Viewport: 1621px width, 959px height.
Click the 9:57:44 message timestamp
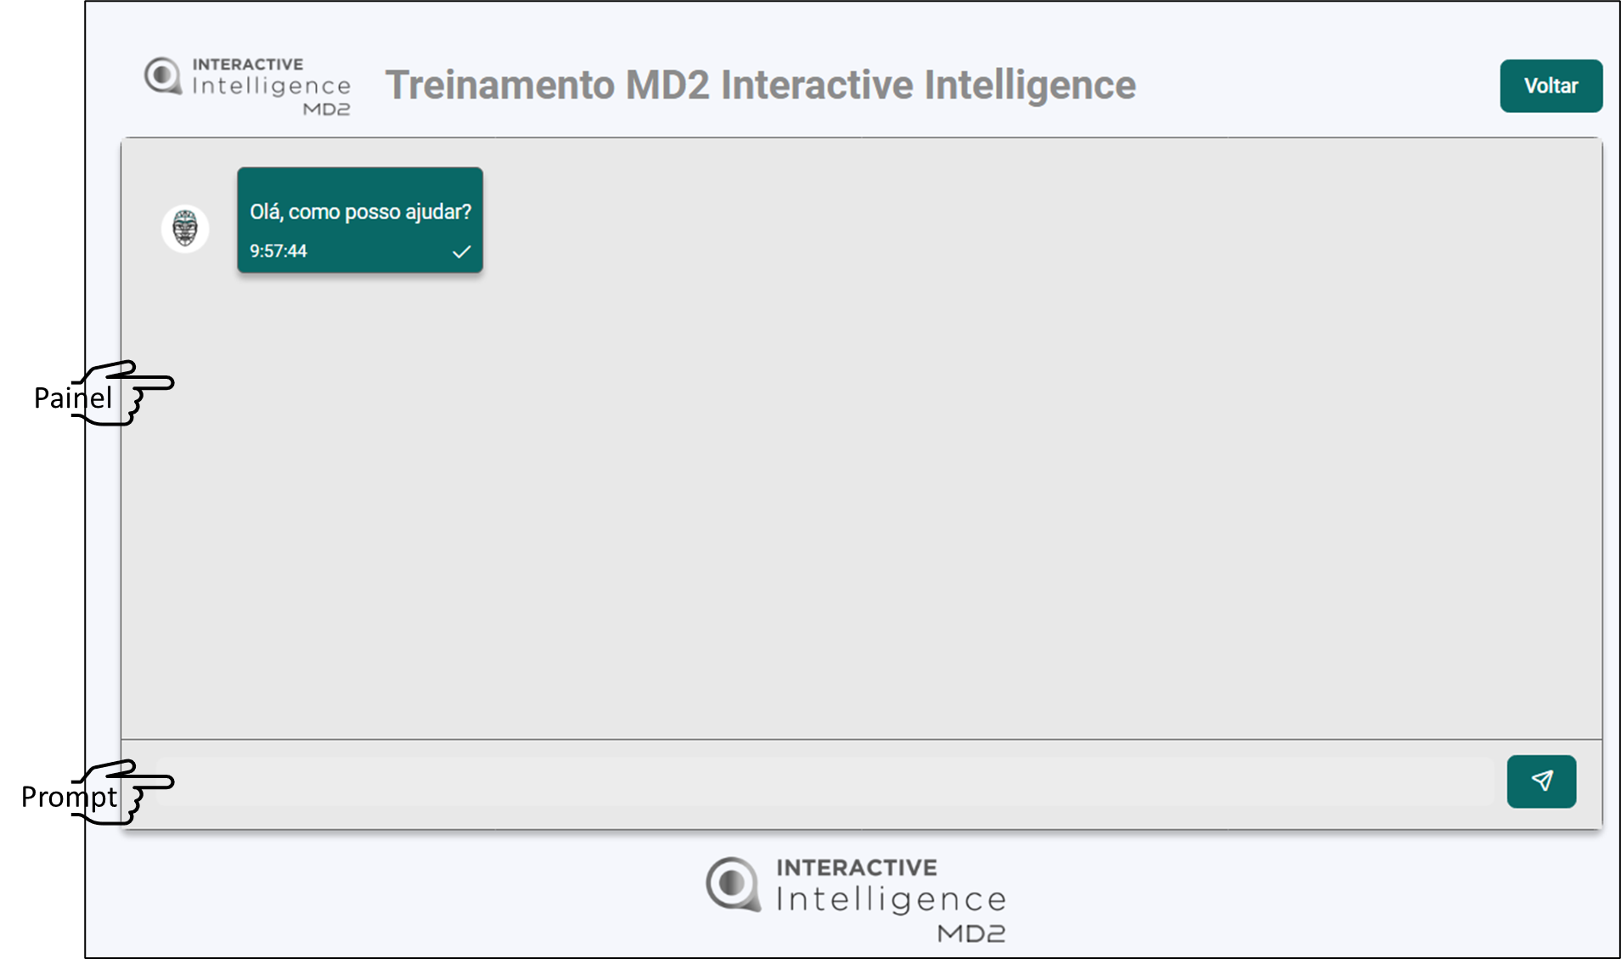(279, 251)
